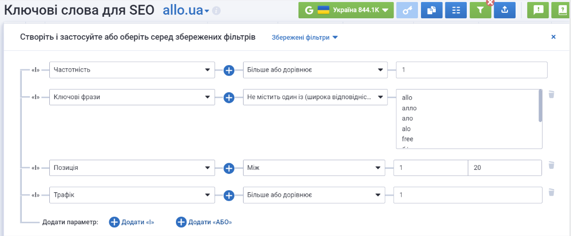Image resolution: width=571 pixels, height=236 pixels.
Task: Click the key icon button in toolbar
Action: point(407,10)
